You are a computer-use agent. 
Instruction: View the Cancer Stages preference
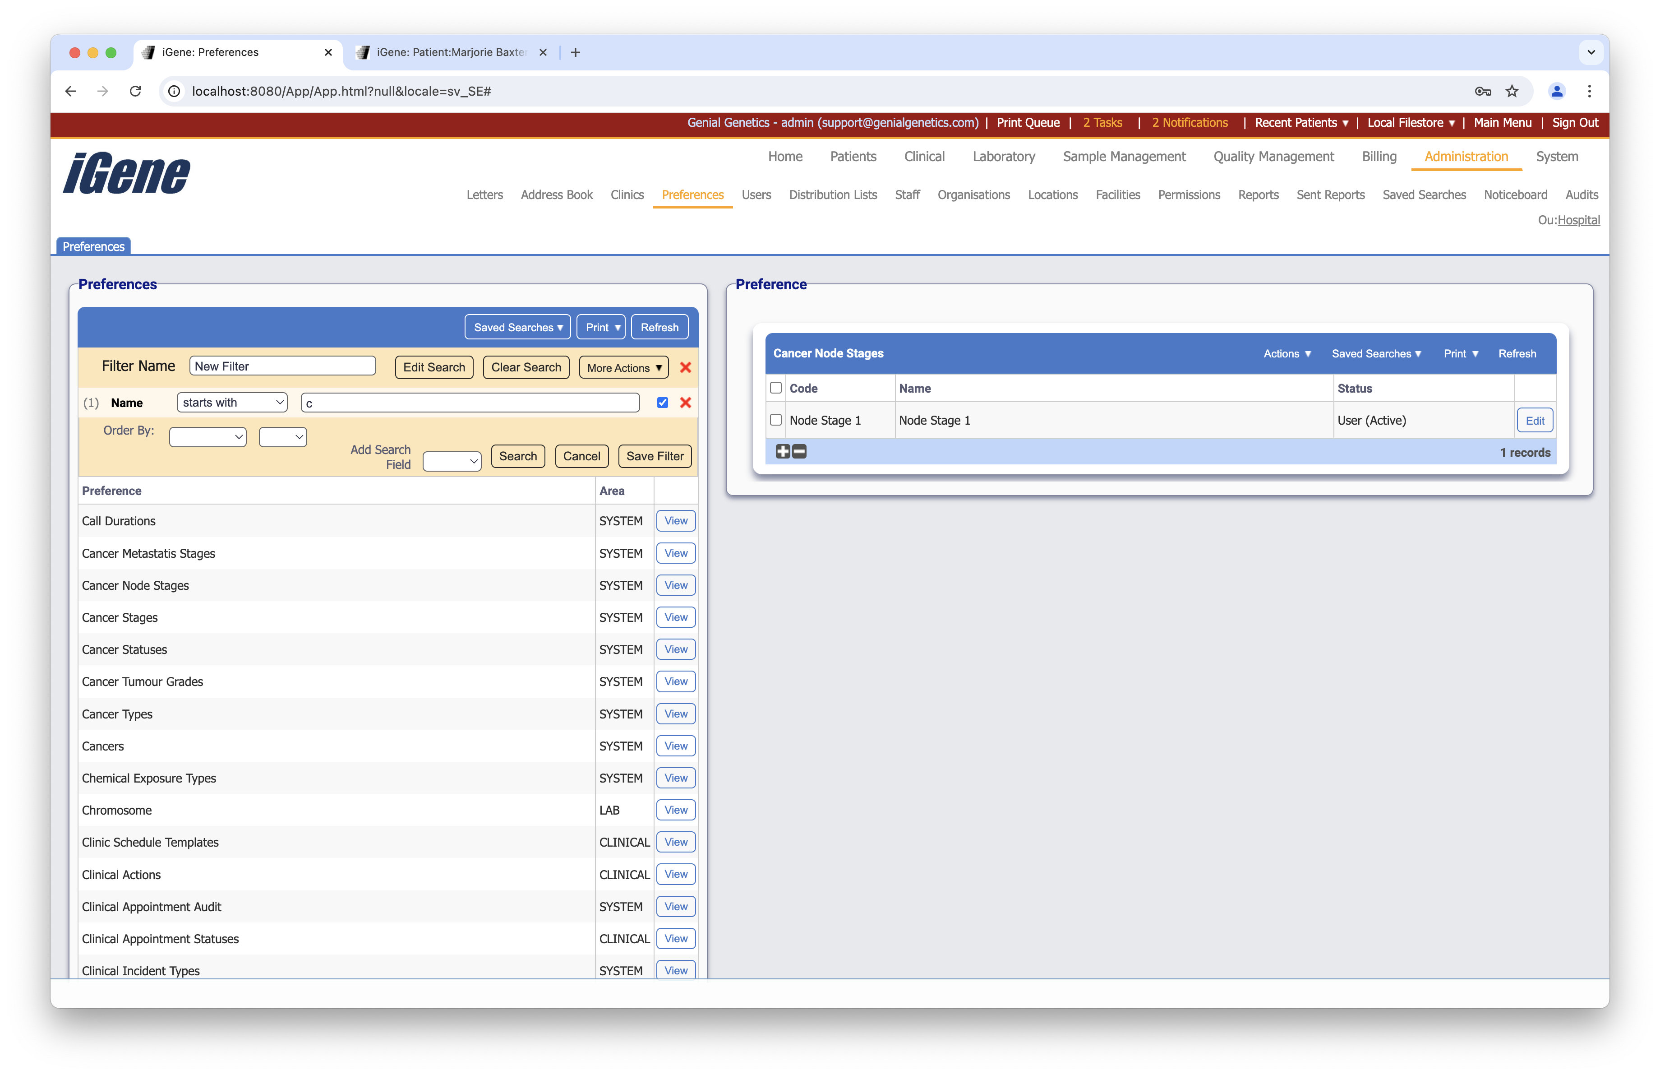pos(675,617)
